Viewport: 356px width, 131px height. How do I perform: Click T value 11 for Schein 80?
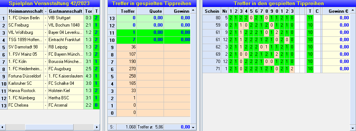pyautogui.click(x=310, y=18)
